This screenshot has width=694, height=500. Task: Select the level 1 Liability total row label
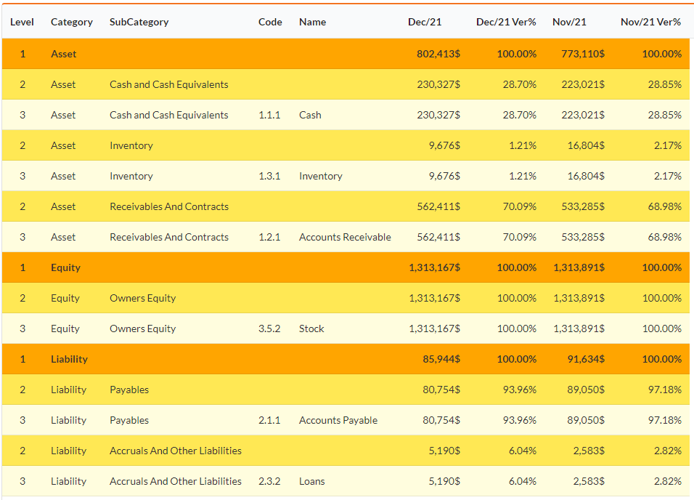coord(69,360)
